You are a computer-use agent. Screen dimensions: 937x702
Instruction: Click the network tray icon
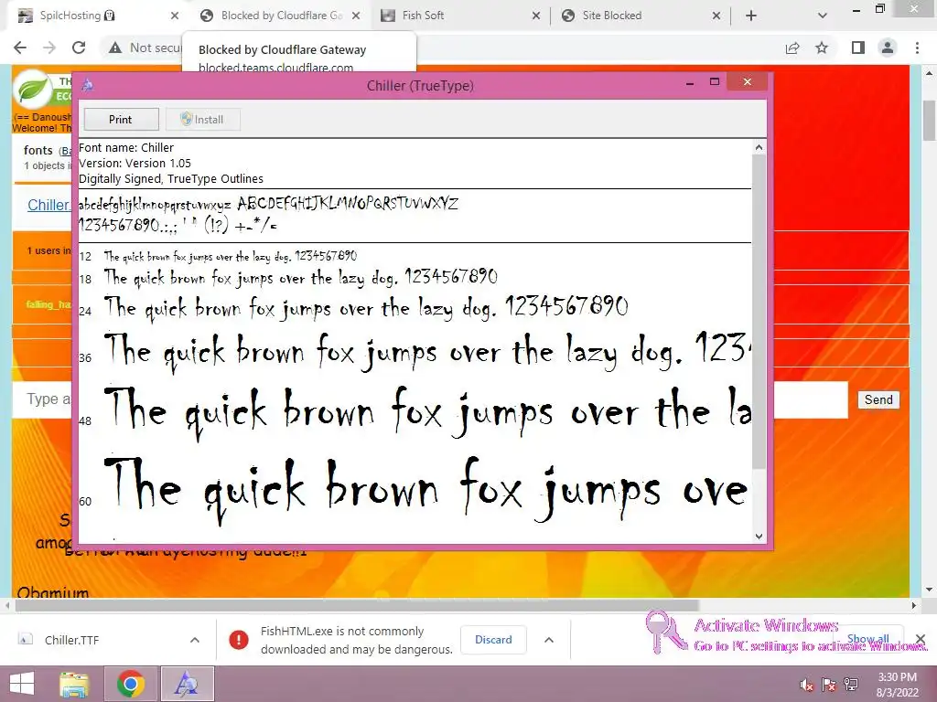851,685
